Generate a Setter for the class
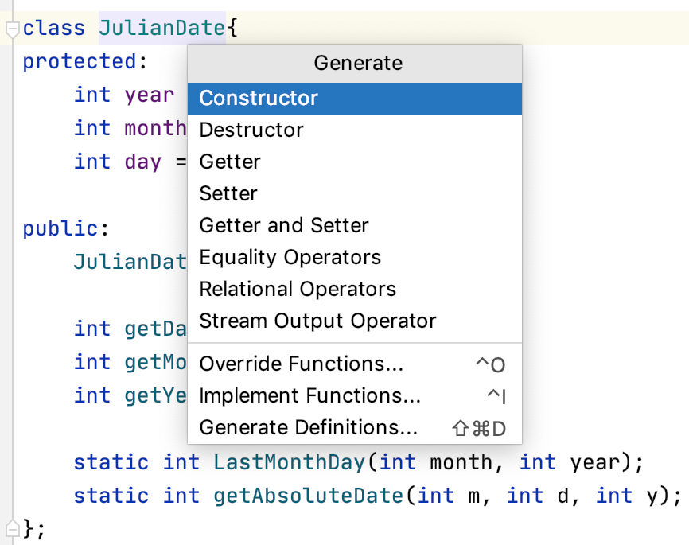The width and height of the screenshot is (689, 545). tap(228, 193)
